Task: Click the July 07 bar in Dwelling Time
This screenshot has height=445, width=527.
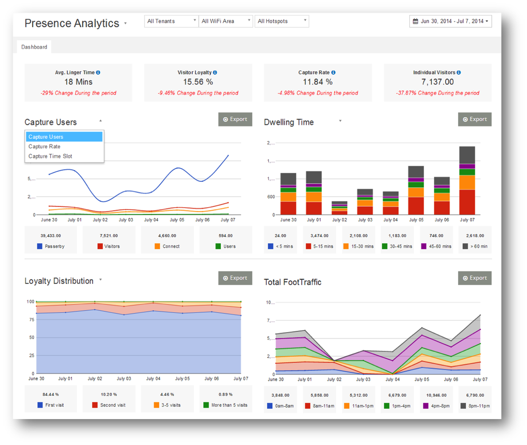Action: [x=467, y=181]
